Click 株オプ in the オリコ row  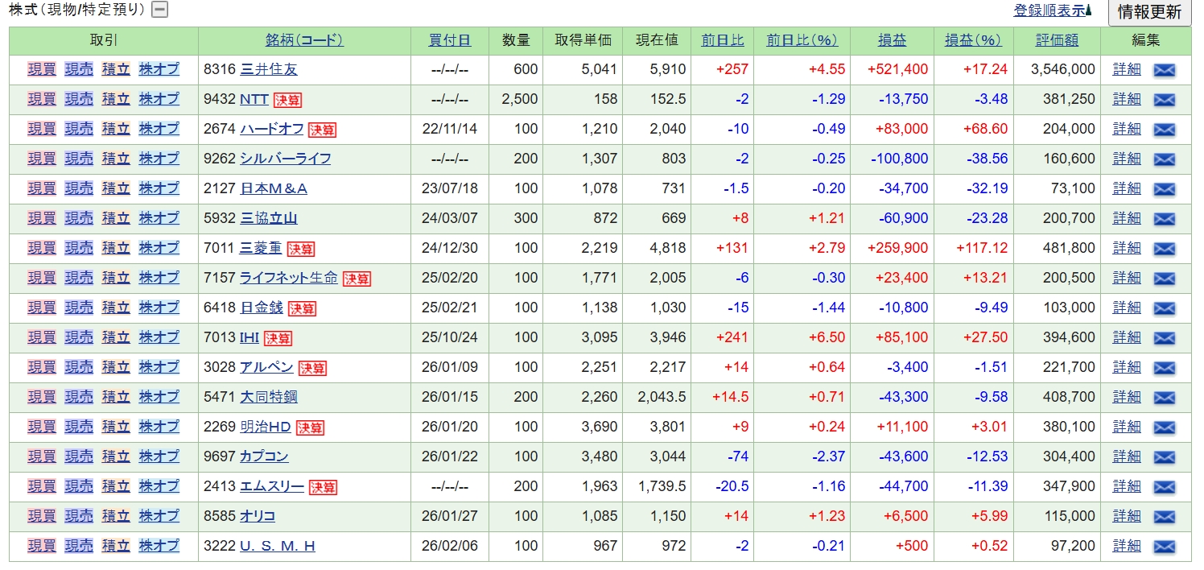(x=159, y=516)
